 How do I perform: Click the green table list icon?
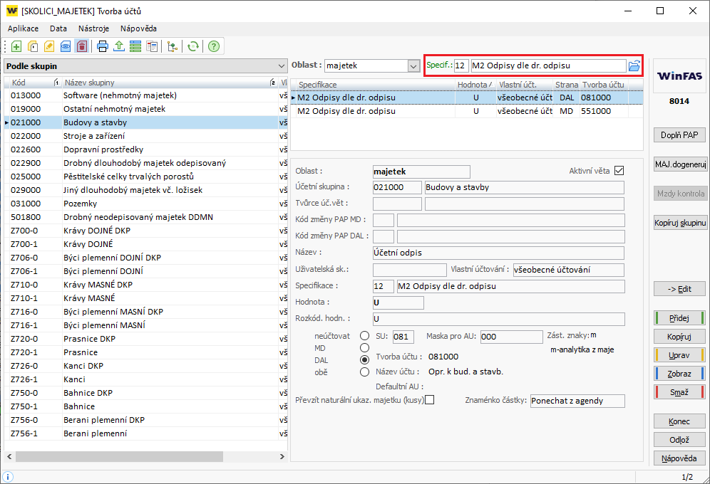(135, 46)
